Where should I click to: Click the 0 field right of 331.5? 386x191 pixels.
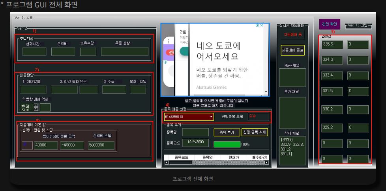click(358, 92)
